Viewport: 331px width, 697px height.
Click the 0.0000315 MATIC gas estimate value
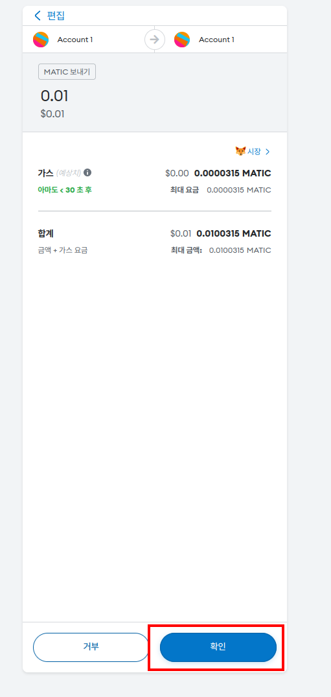(x=233, y=173)
